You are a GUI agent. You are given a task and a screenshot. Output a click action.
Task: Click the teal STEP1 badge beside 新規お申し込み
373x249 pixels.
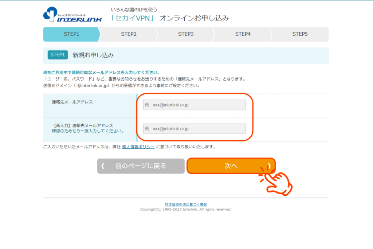58,55
